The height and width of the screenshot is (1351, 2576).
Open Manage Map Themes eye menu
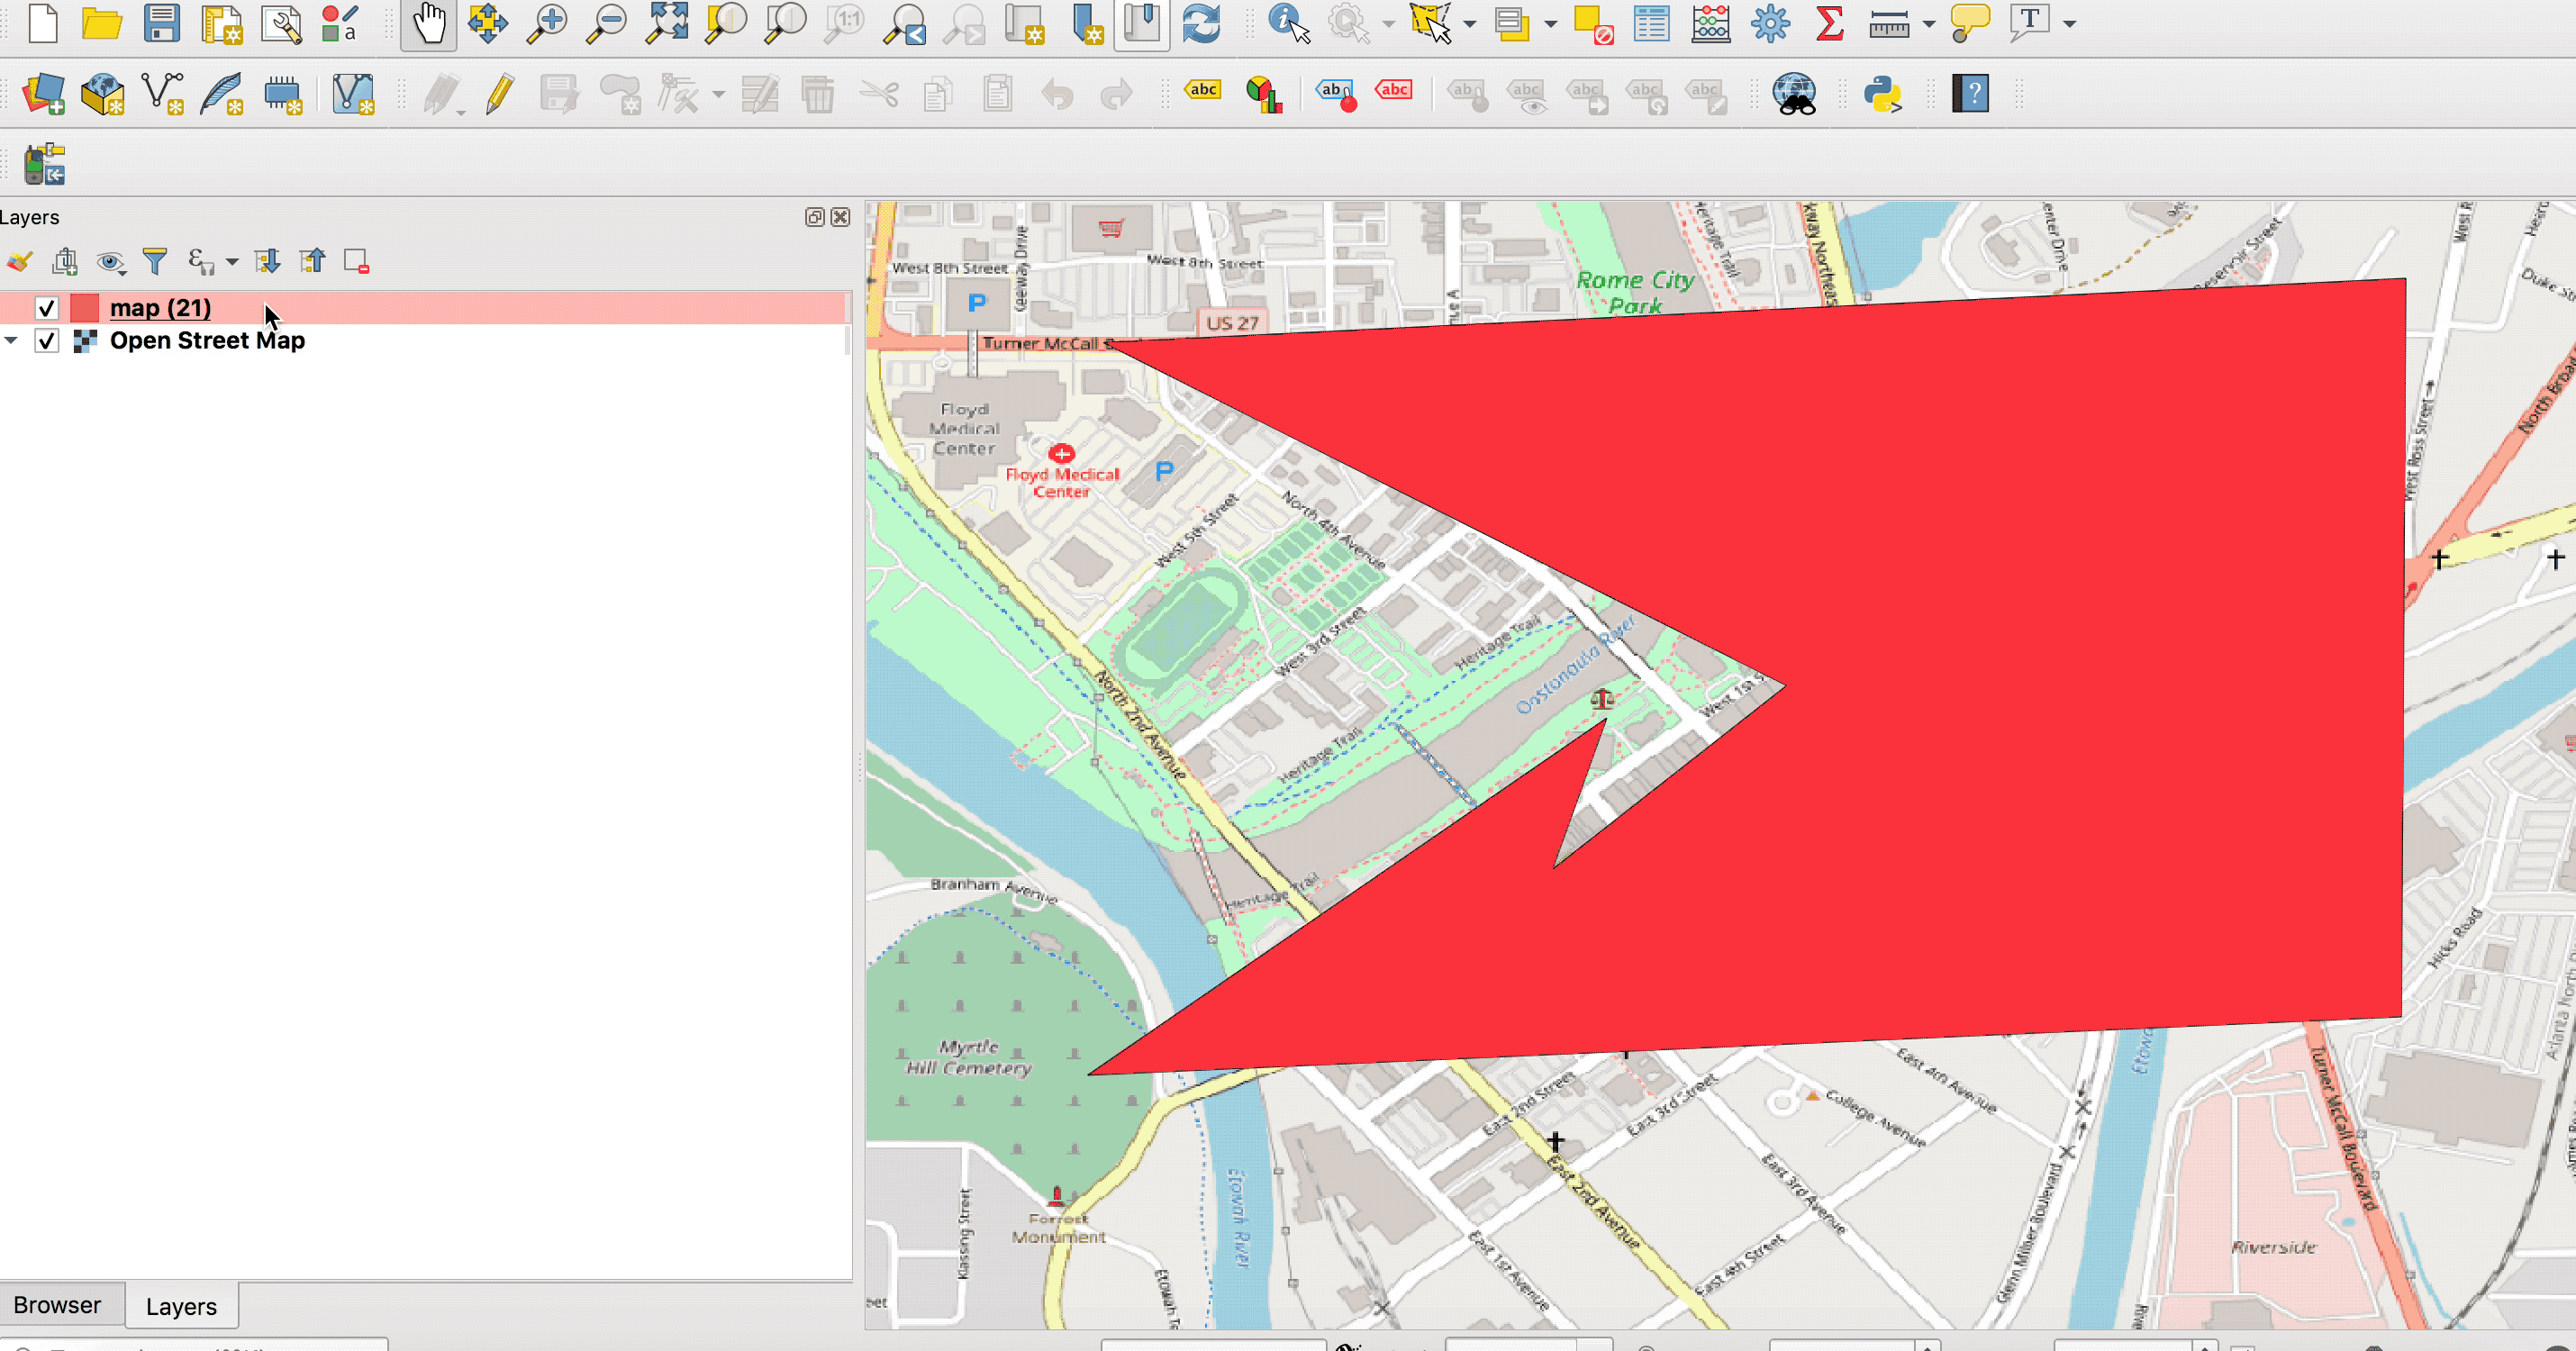tap(110, 261)
